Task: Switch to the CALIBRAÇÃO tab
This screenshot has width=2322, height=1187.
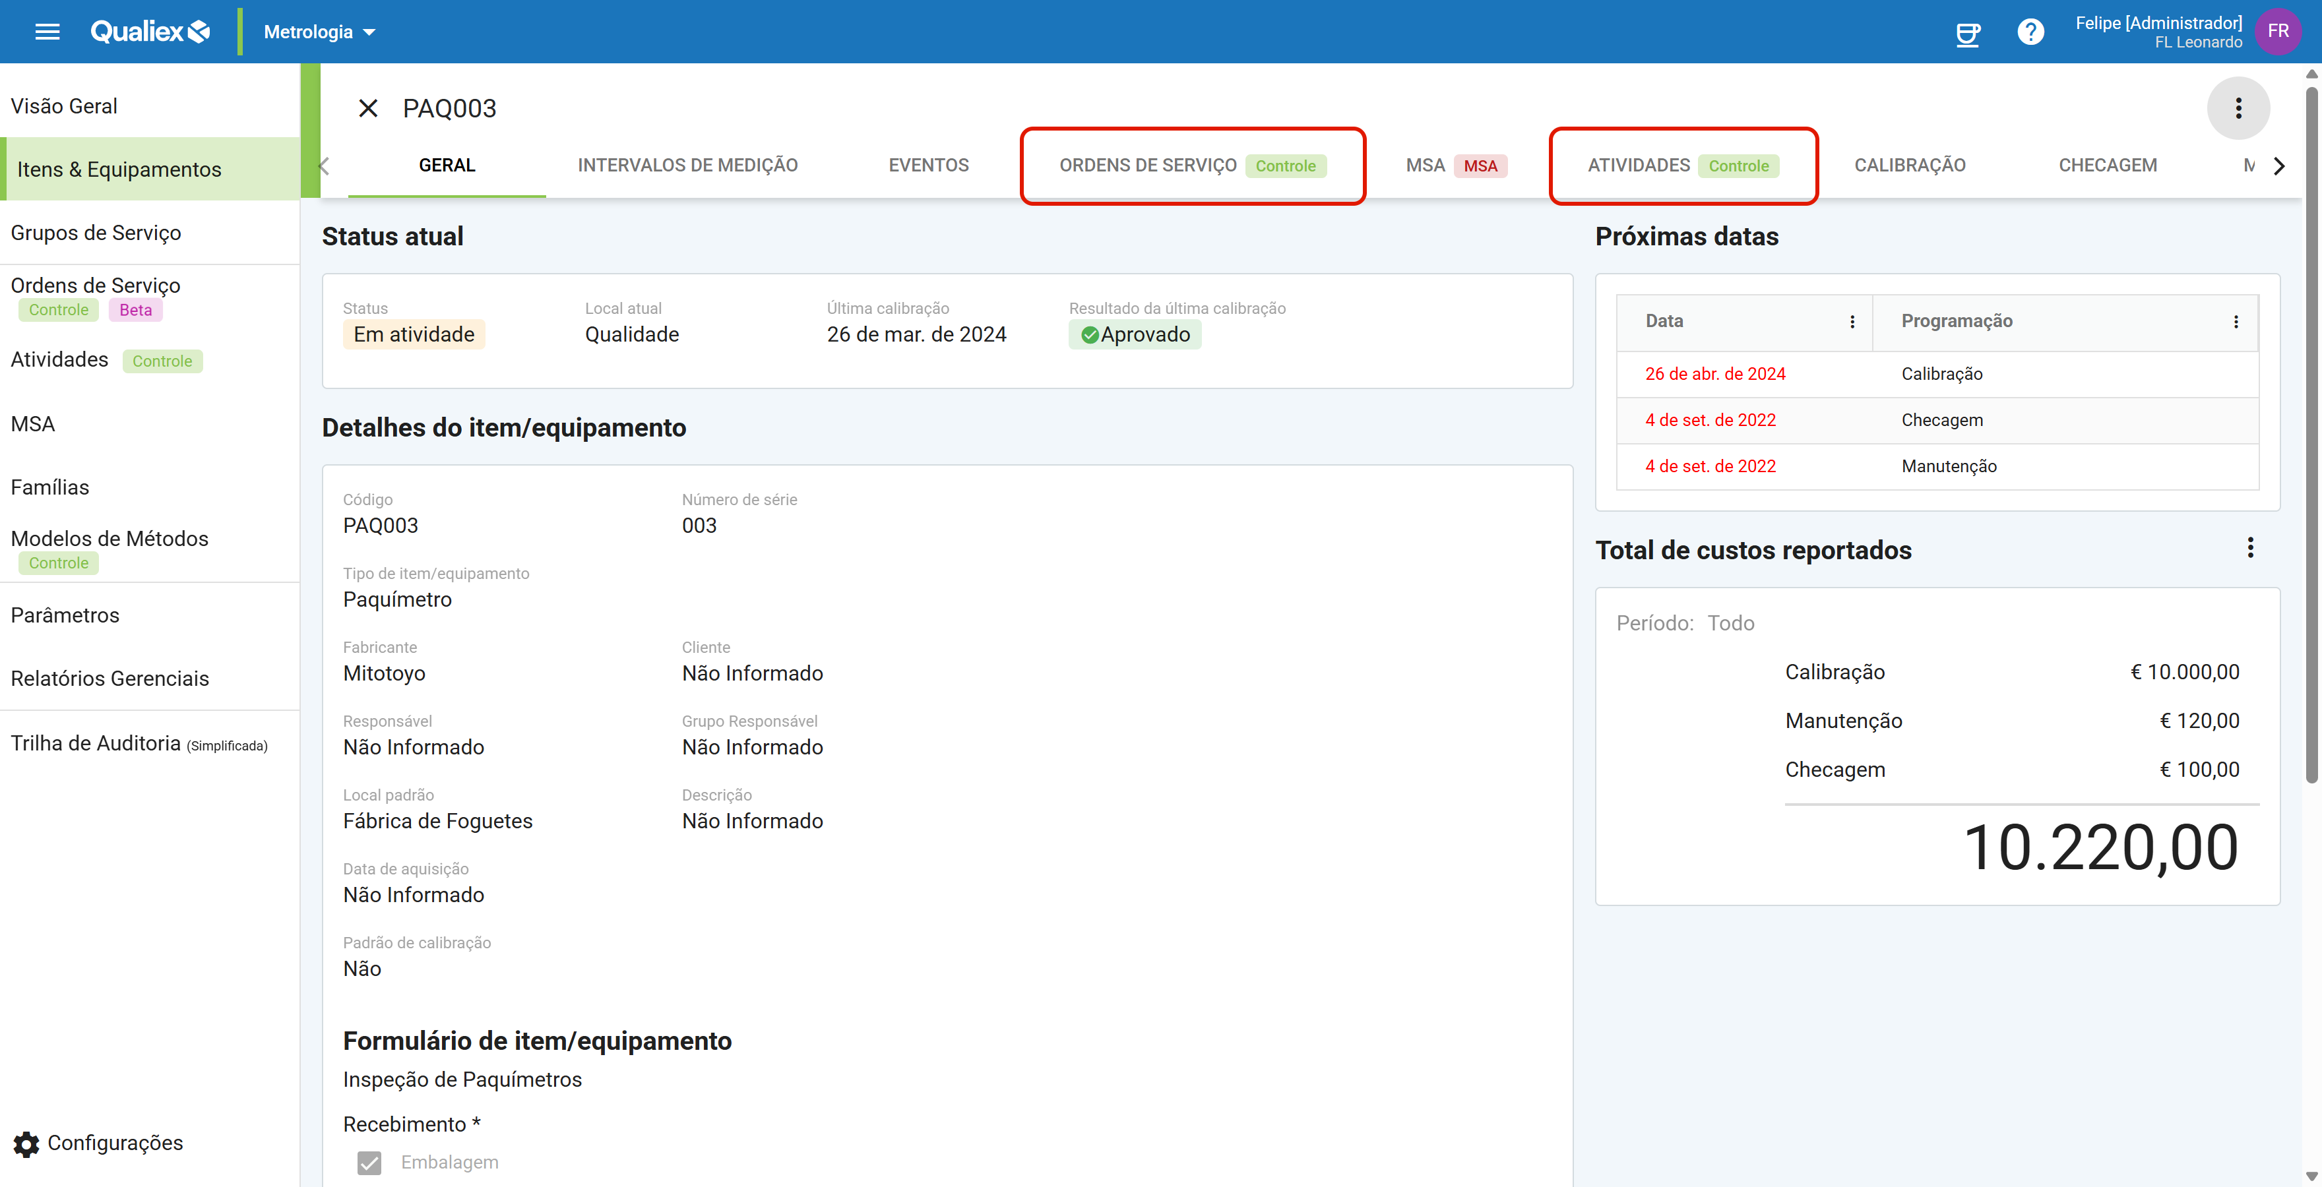Action: (x=1909, y=165)
